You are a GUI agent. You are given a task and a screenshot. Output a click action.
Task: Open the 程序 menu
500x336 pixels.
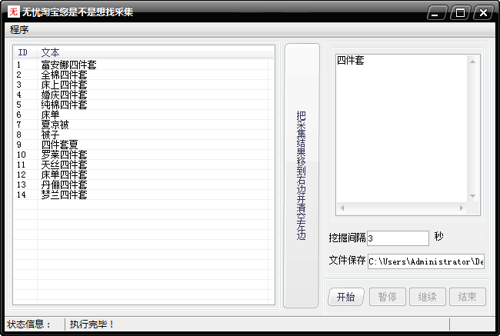pyautogui.click(x=19, y=30)
